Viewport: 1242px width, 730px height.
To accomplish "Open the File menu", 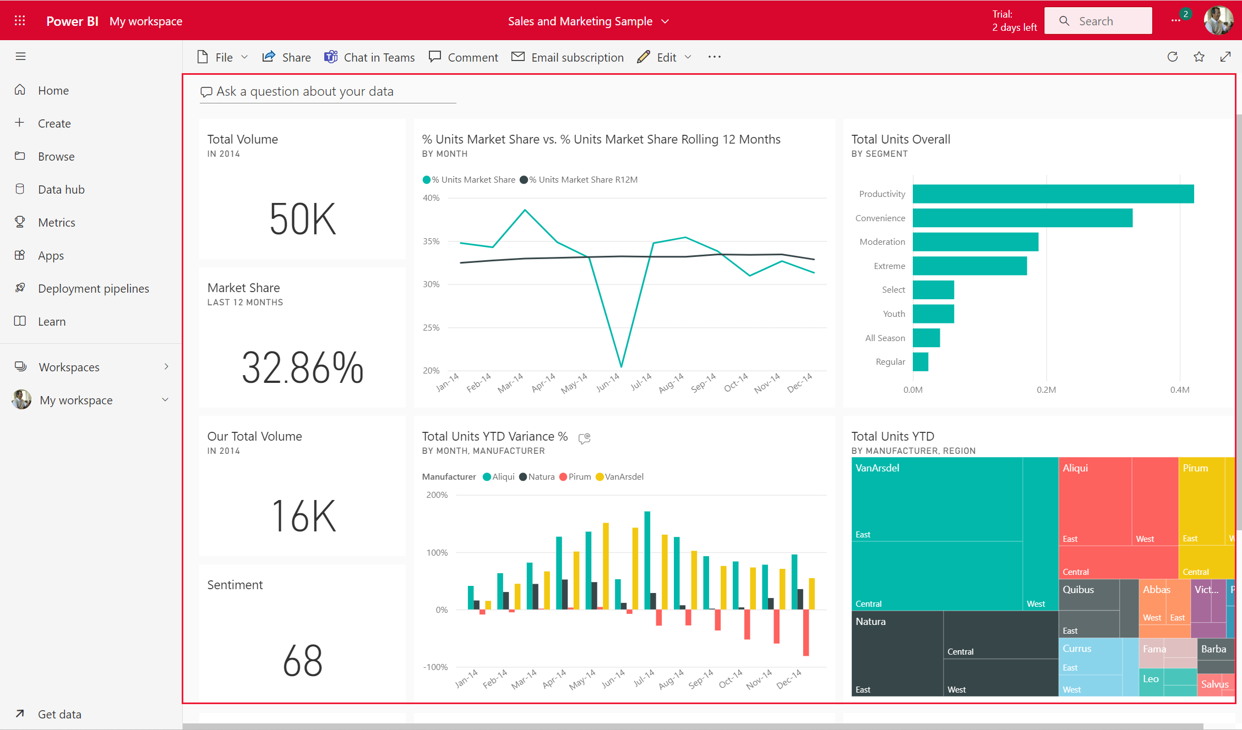I will [221, 57].
